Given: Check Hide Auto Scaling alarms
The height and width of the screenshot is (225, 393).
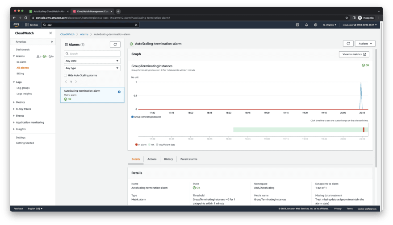Looking at the screenshot, I should pyautogui.click(x=65, y=75).
